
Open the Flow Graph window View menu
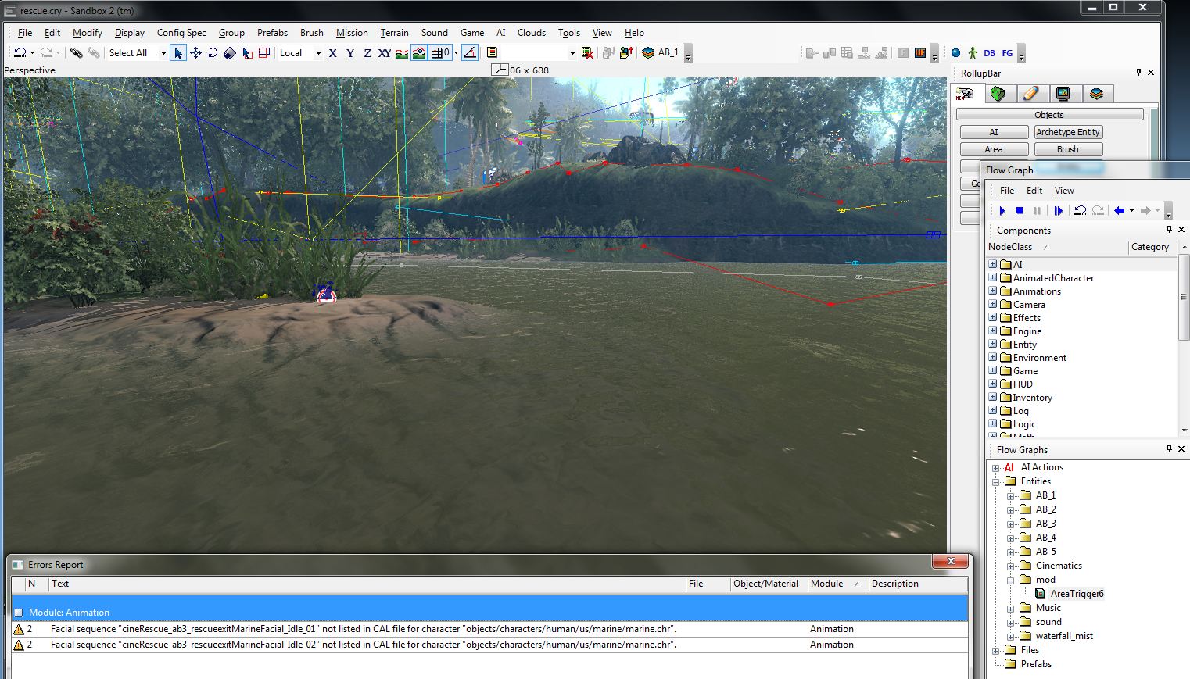click(1064, 191)
